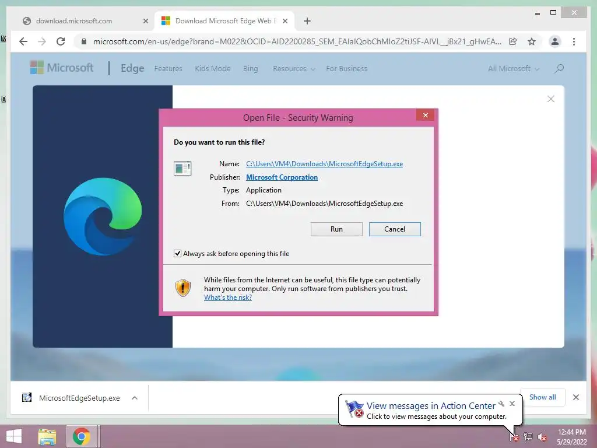Close the Download Microsoft Edge tab
This screenshot has height=448, width=597.
coord(285,21)
